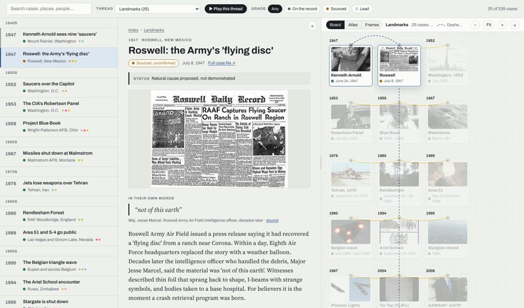Click the node dot above the Tehran 1976 card
Screen dimensions: 524x308
click(350, 160)
